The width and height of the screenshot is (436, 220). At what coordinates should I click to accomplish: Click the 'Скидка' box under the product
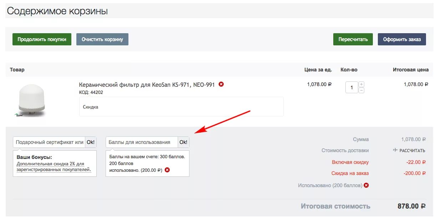point(181,106)
